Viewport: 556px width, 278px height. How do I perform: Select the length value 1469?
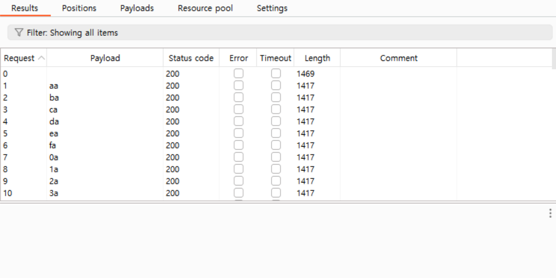[306, 73]
